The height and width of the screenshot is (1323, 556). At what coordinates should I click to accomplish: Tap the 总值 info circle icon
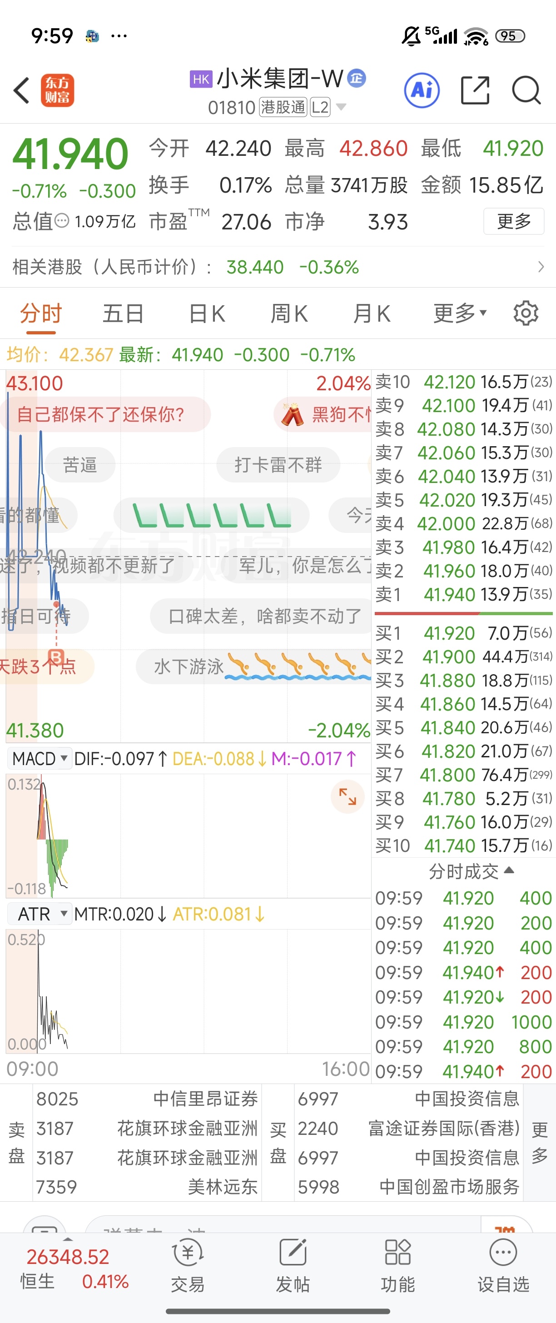coord(62,221)
